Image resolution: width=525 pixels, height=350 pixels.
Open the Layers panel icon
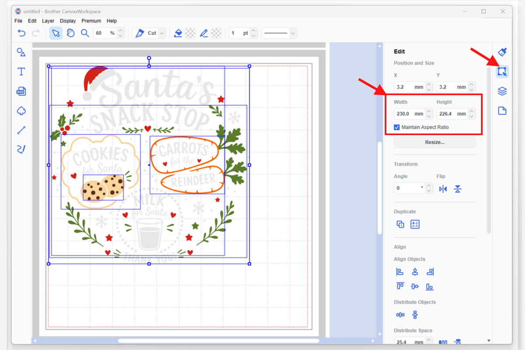point(502,91)
